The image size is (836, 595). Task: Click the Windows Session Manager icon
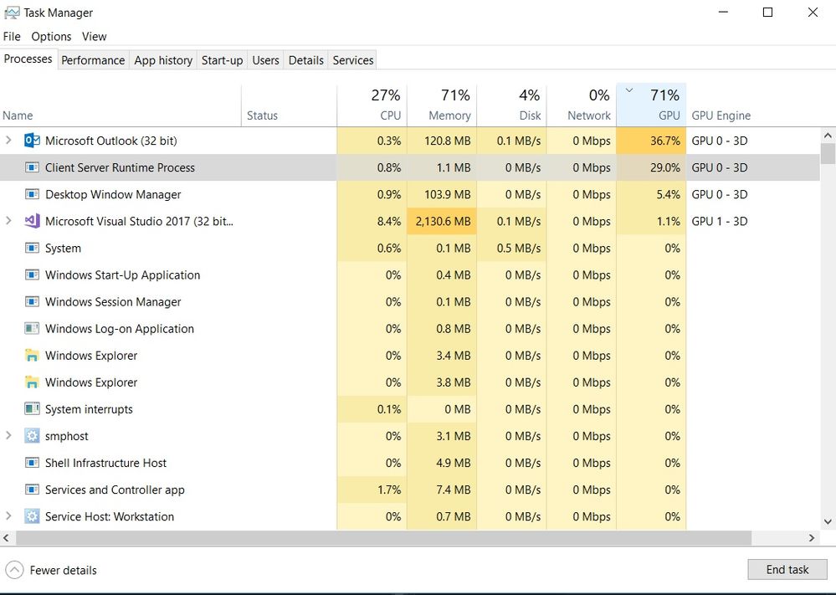32,302
